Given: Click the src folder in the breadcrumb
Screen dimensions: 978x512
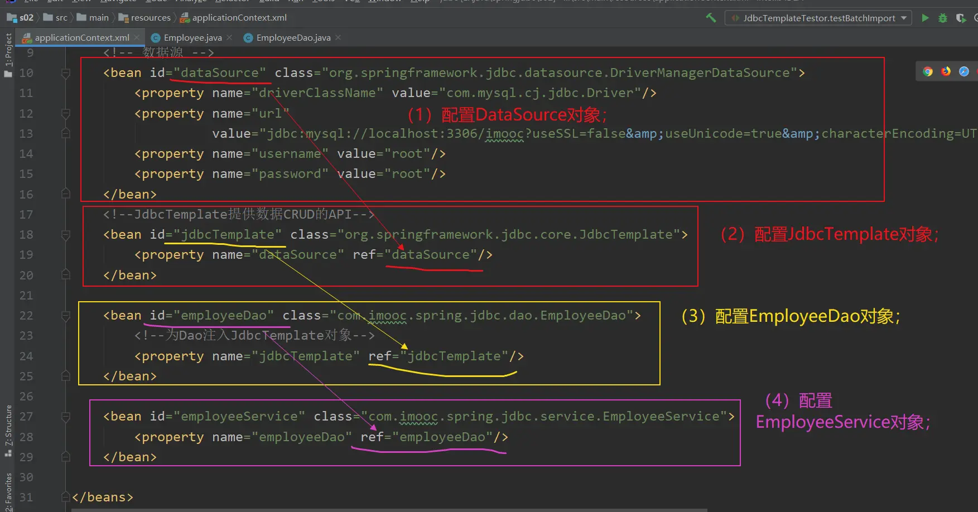Looking at the screenshot, I should tap(61, 18).
